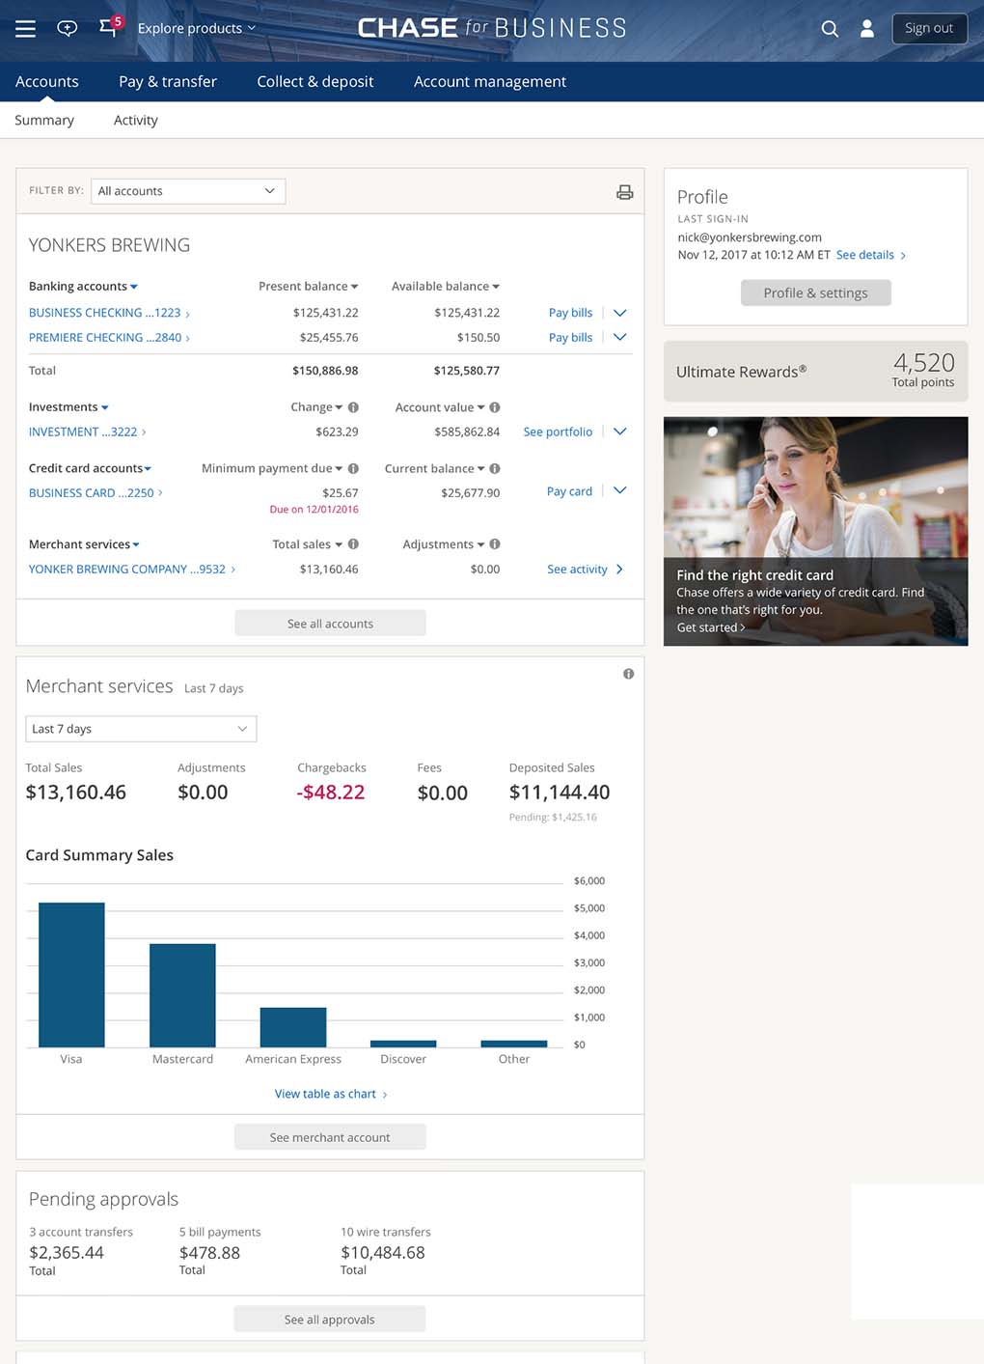Click info icon next to Adjustments header

point(495,544)
